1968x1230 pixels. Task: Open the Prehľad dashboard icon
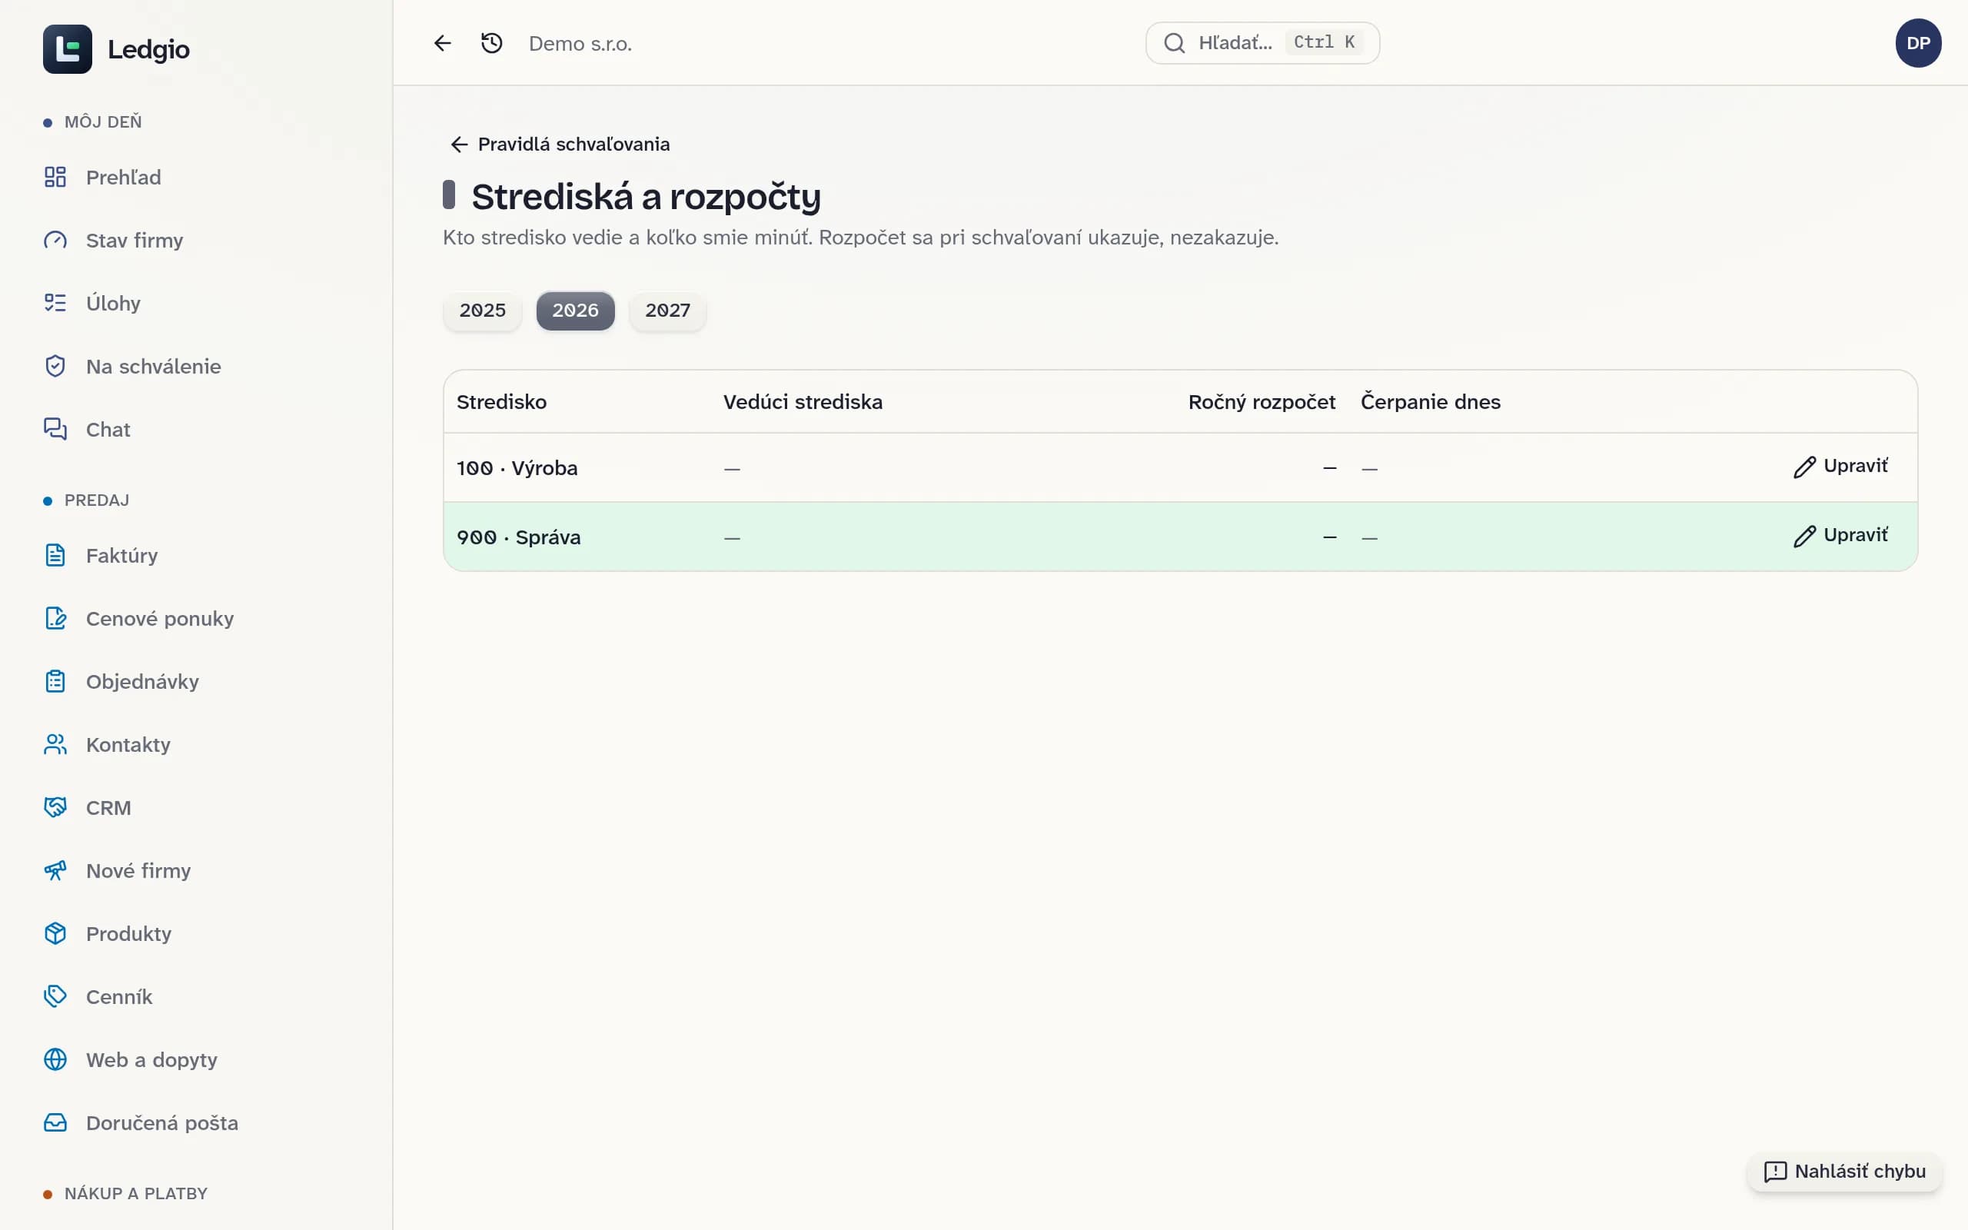pyautogui.click(x=55, y=178)
